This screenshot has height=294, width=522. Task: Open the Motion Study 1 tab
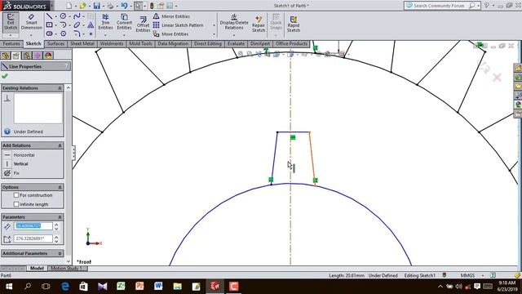coord(66,269)
